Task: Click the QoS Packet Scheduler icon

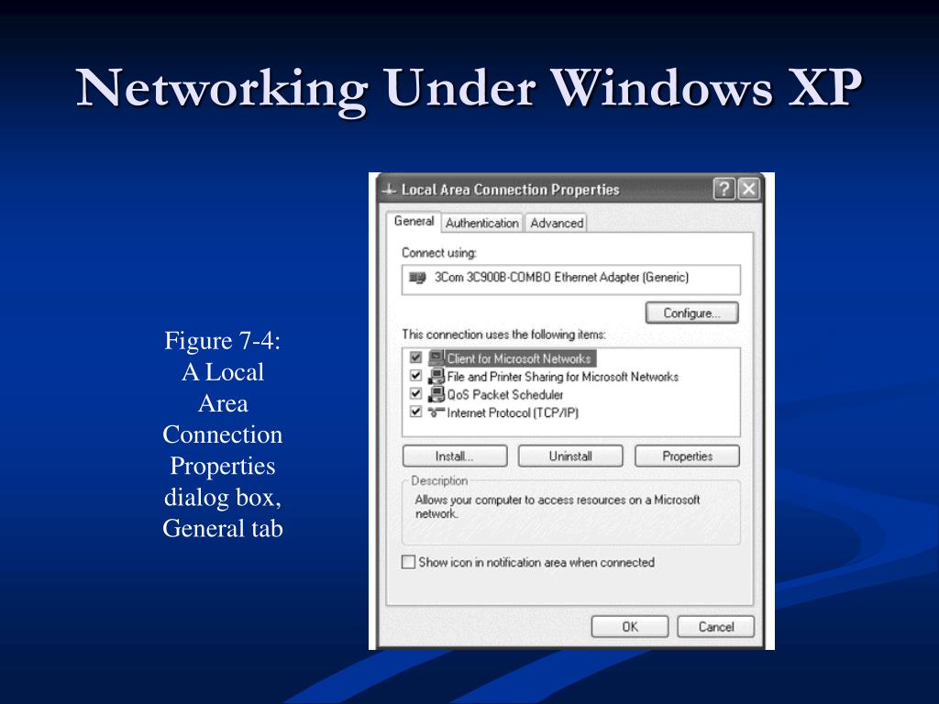Action: [x=436, y=394]
